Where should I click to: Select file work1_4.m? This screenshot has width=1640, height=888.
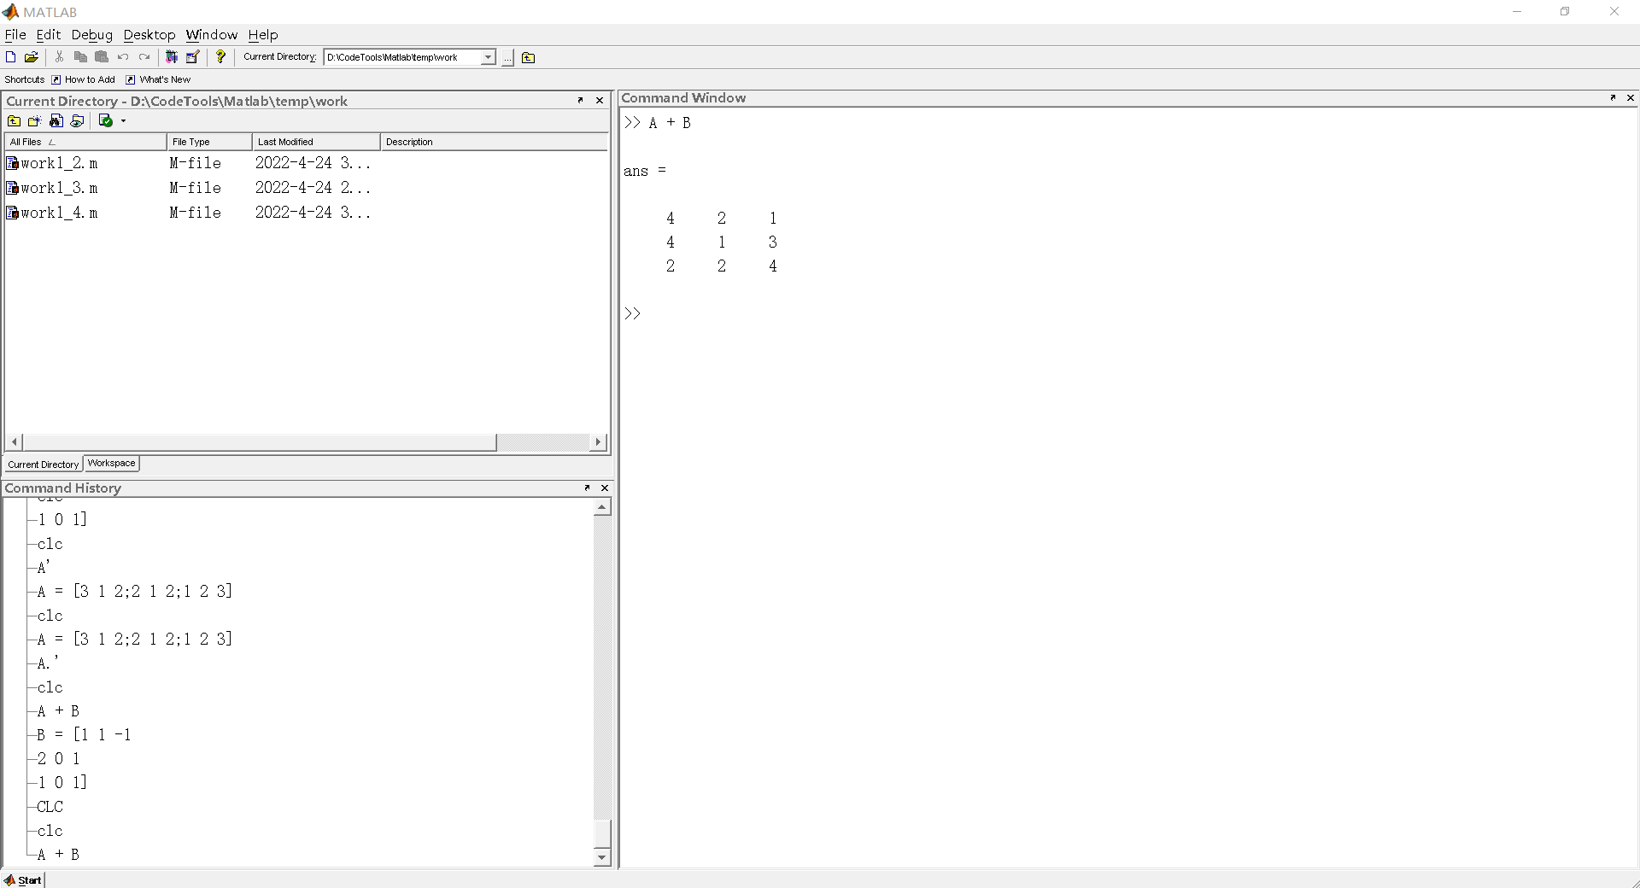[59, 213]
